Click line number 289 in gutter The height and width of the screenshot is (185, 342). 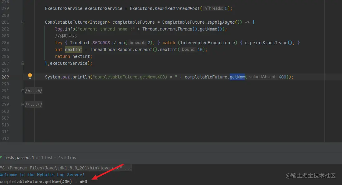click(5, 77)
